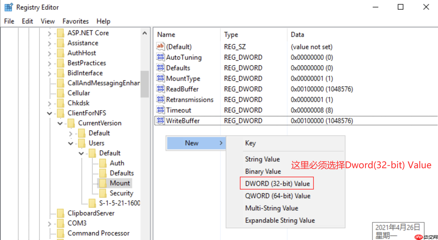Expand the Assistance key
Viewport: 438px width, 240px height.
tap(49, 44)
